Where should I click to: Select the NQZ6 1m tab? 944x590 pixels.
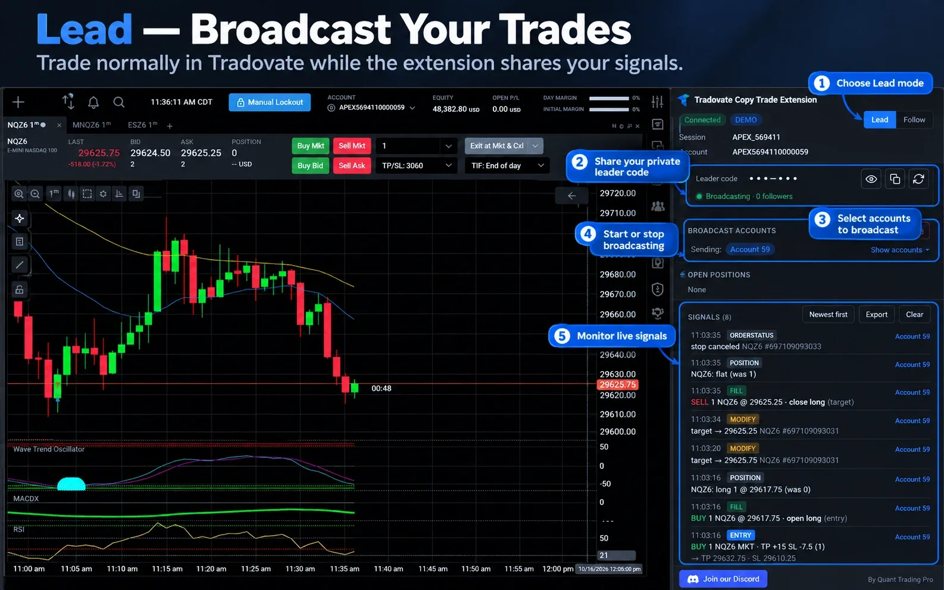click(x=26, y=125)
